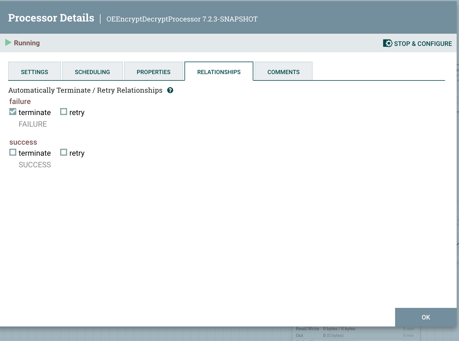Click the OEEncryptDecryptProcessor version title
Viewport: 459px width, 341px height.
click(x=182, y=19)
